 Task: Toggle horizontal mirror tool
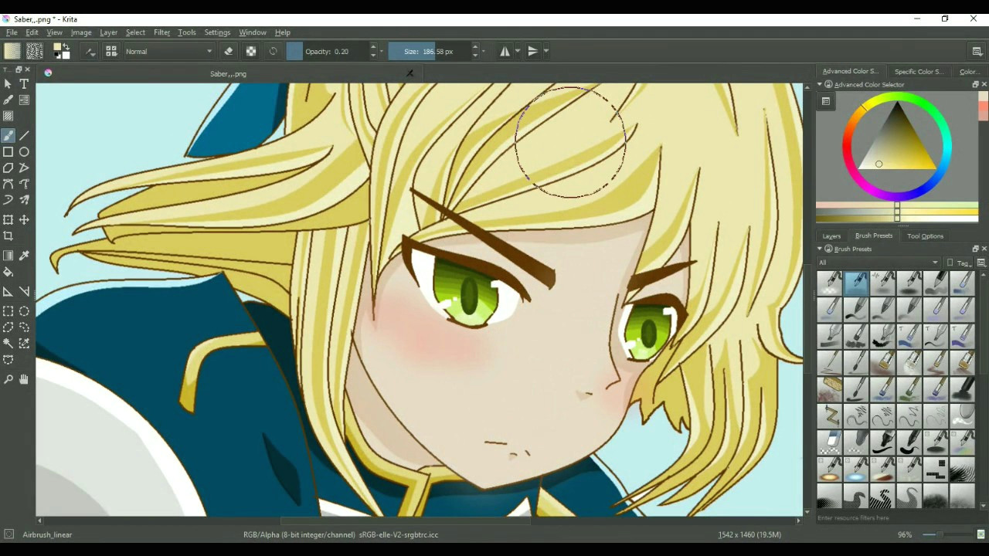tap(505, 51)
